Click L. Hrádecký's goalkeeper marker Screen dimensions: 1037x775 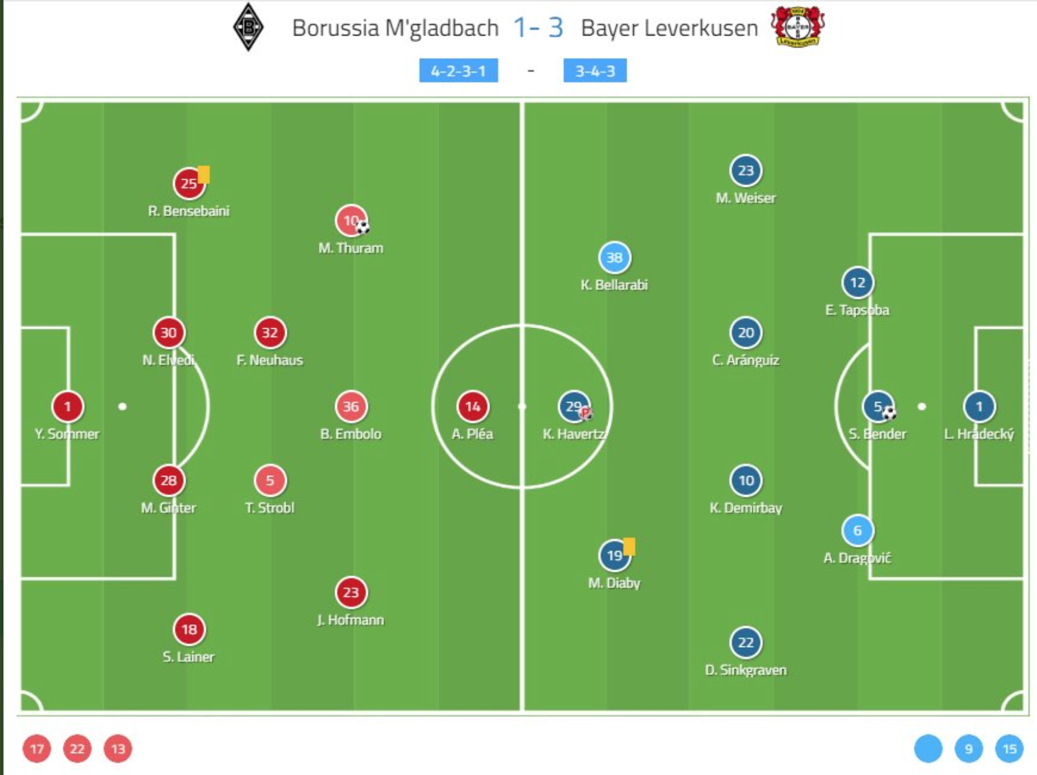pos(979,406)
